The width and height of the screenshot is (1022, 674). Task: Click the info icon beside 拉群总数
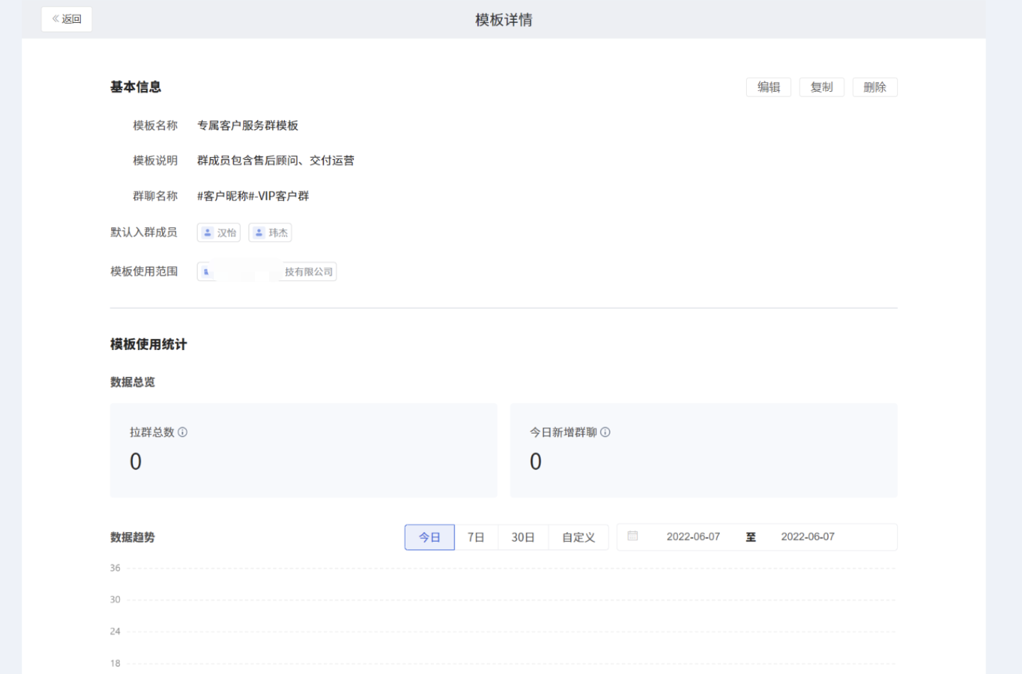tap(183, 432)
